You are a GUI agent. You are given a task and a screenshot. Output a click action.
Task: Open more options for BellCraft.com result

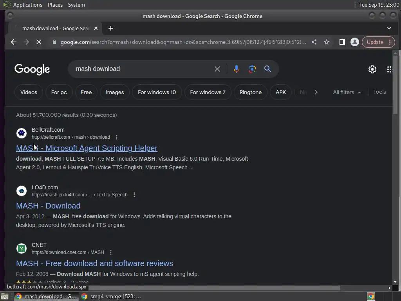117,137
